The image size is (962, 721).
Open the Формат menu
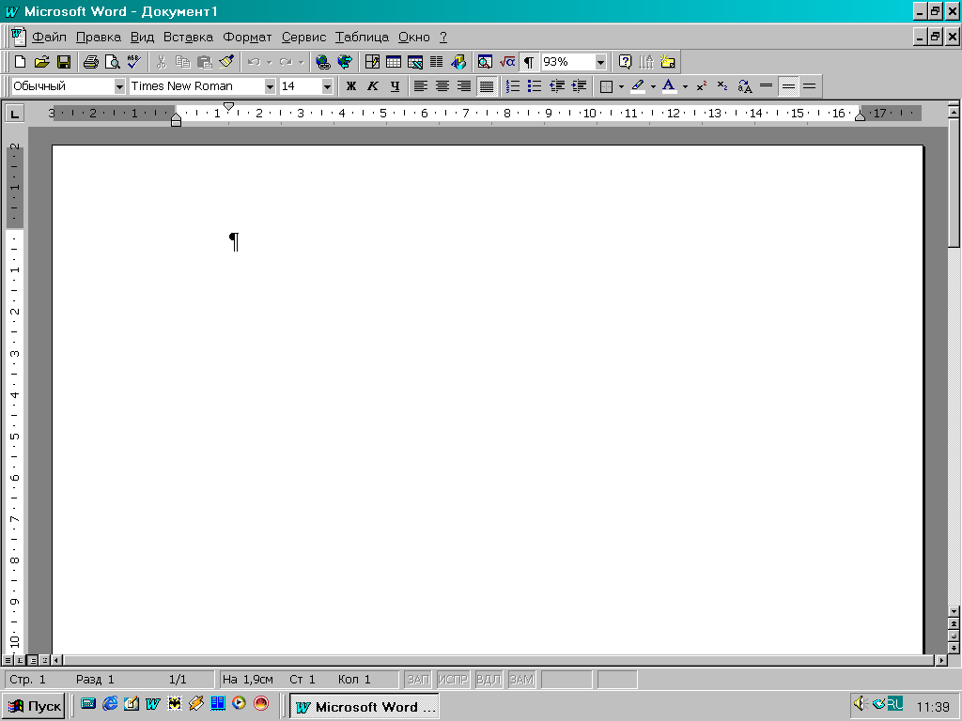tap(247, 38)
